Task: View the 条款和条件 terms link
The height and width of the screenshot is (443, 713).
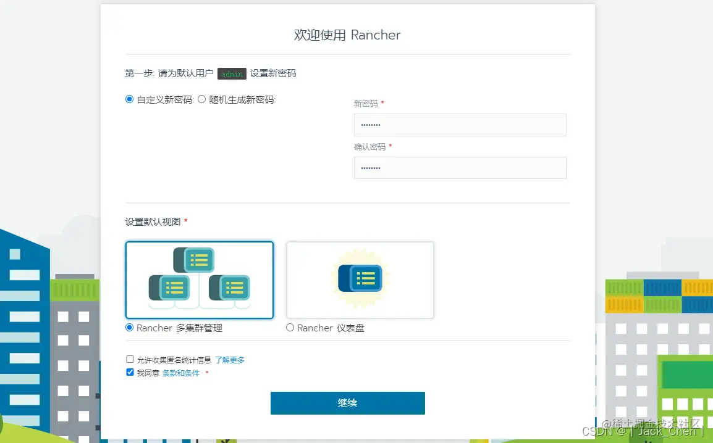Action: coord(180,372)
